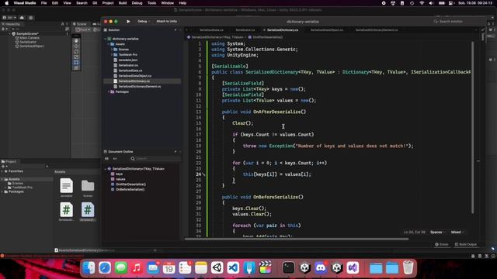The image size is (497, 279).
Task: Click the Document Outline search field
Action: [155, 158]
